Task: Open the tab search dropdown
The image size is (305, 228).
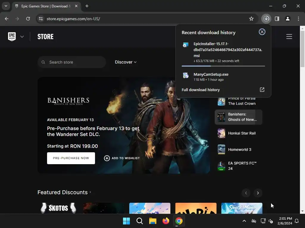Action: [6, 6]
